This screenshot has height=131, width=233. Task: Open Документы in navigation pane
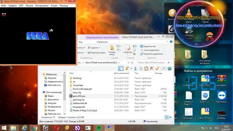coord(53,99)
